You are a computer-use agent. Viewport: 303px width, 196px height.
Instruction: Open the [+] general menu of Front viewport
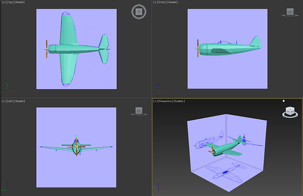(155, 3)
